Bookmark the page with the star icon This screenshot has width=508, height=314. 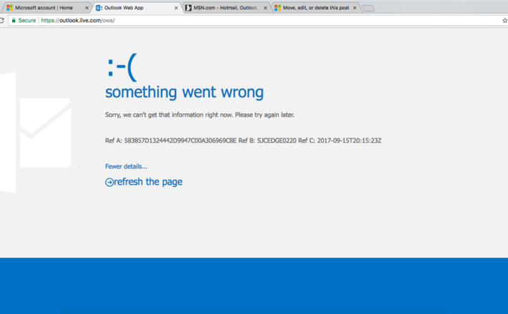click(504, 21)
